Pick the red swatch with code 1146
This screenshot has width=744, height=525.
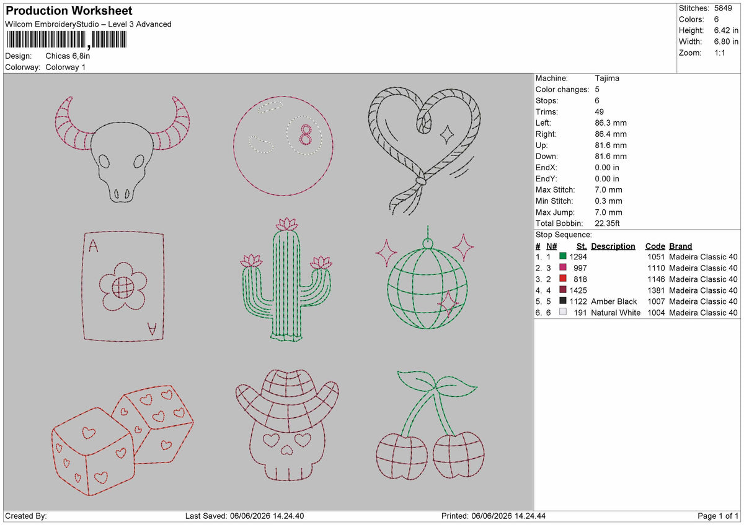tap(563, 279)
